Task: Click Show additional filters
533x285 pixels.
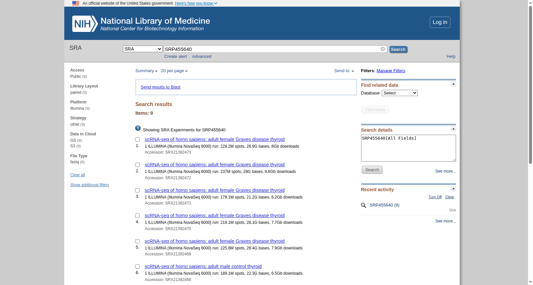Action: [90, 185]
